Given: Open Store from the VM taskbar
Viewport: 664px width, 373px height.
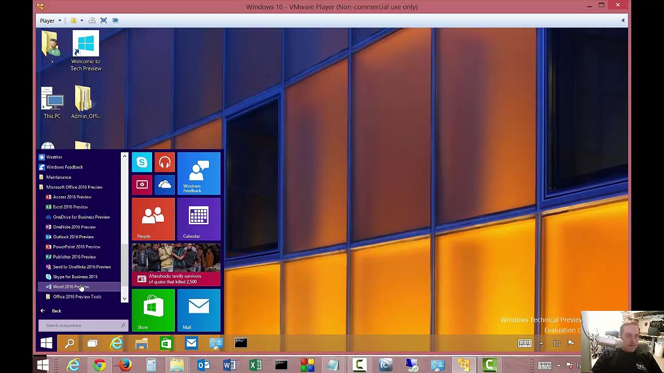Looking at the screenshot, I should click(x=166, y=343).
